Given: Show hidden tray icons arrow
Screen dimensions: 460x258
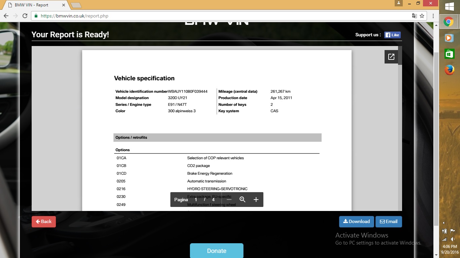Looking at the screenshot, I should pyautogui.click(x=443, y=223).
